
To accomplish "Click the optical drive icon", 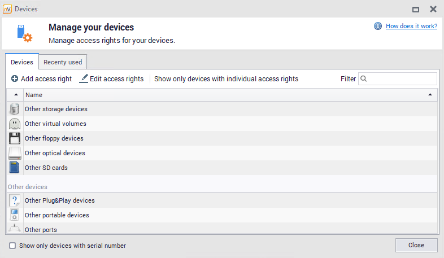I will 15,153.
